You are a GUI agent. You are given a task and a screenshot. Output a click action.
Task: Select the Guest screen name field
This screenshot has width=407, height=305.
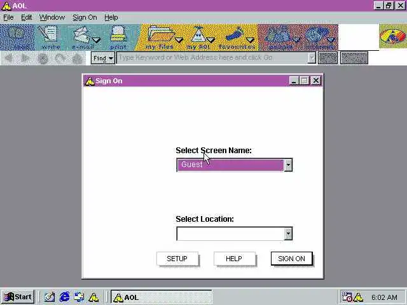point(230,165)
